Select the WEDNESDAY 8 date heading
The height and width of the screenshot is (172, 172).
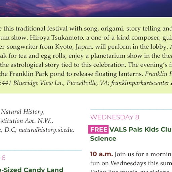pyautogui.click(x=115, y=117)
